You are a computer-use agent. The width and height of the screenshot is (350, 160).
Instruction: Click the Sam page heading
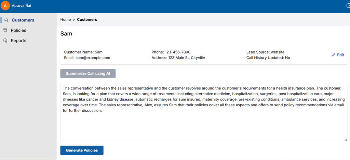(x=66, y=33)
